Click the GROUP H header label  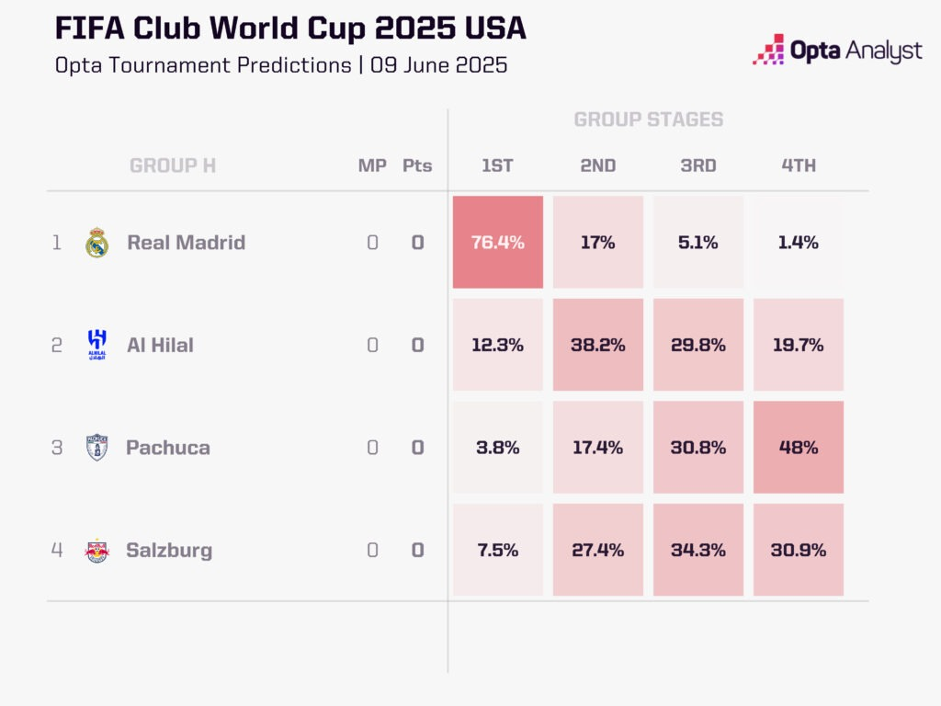(173, 165)
